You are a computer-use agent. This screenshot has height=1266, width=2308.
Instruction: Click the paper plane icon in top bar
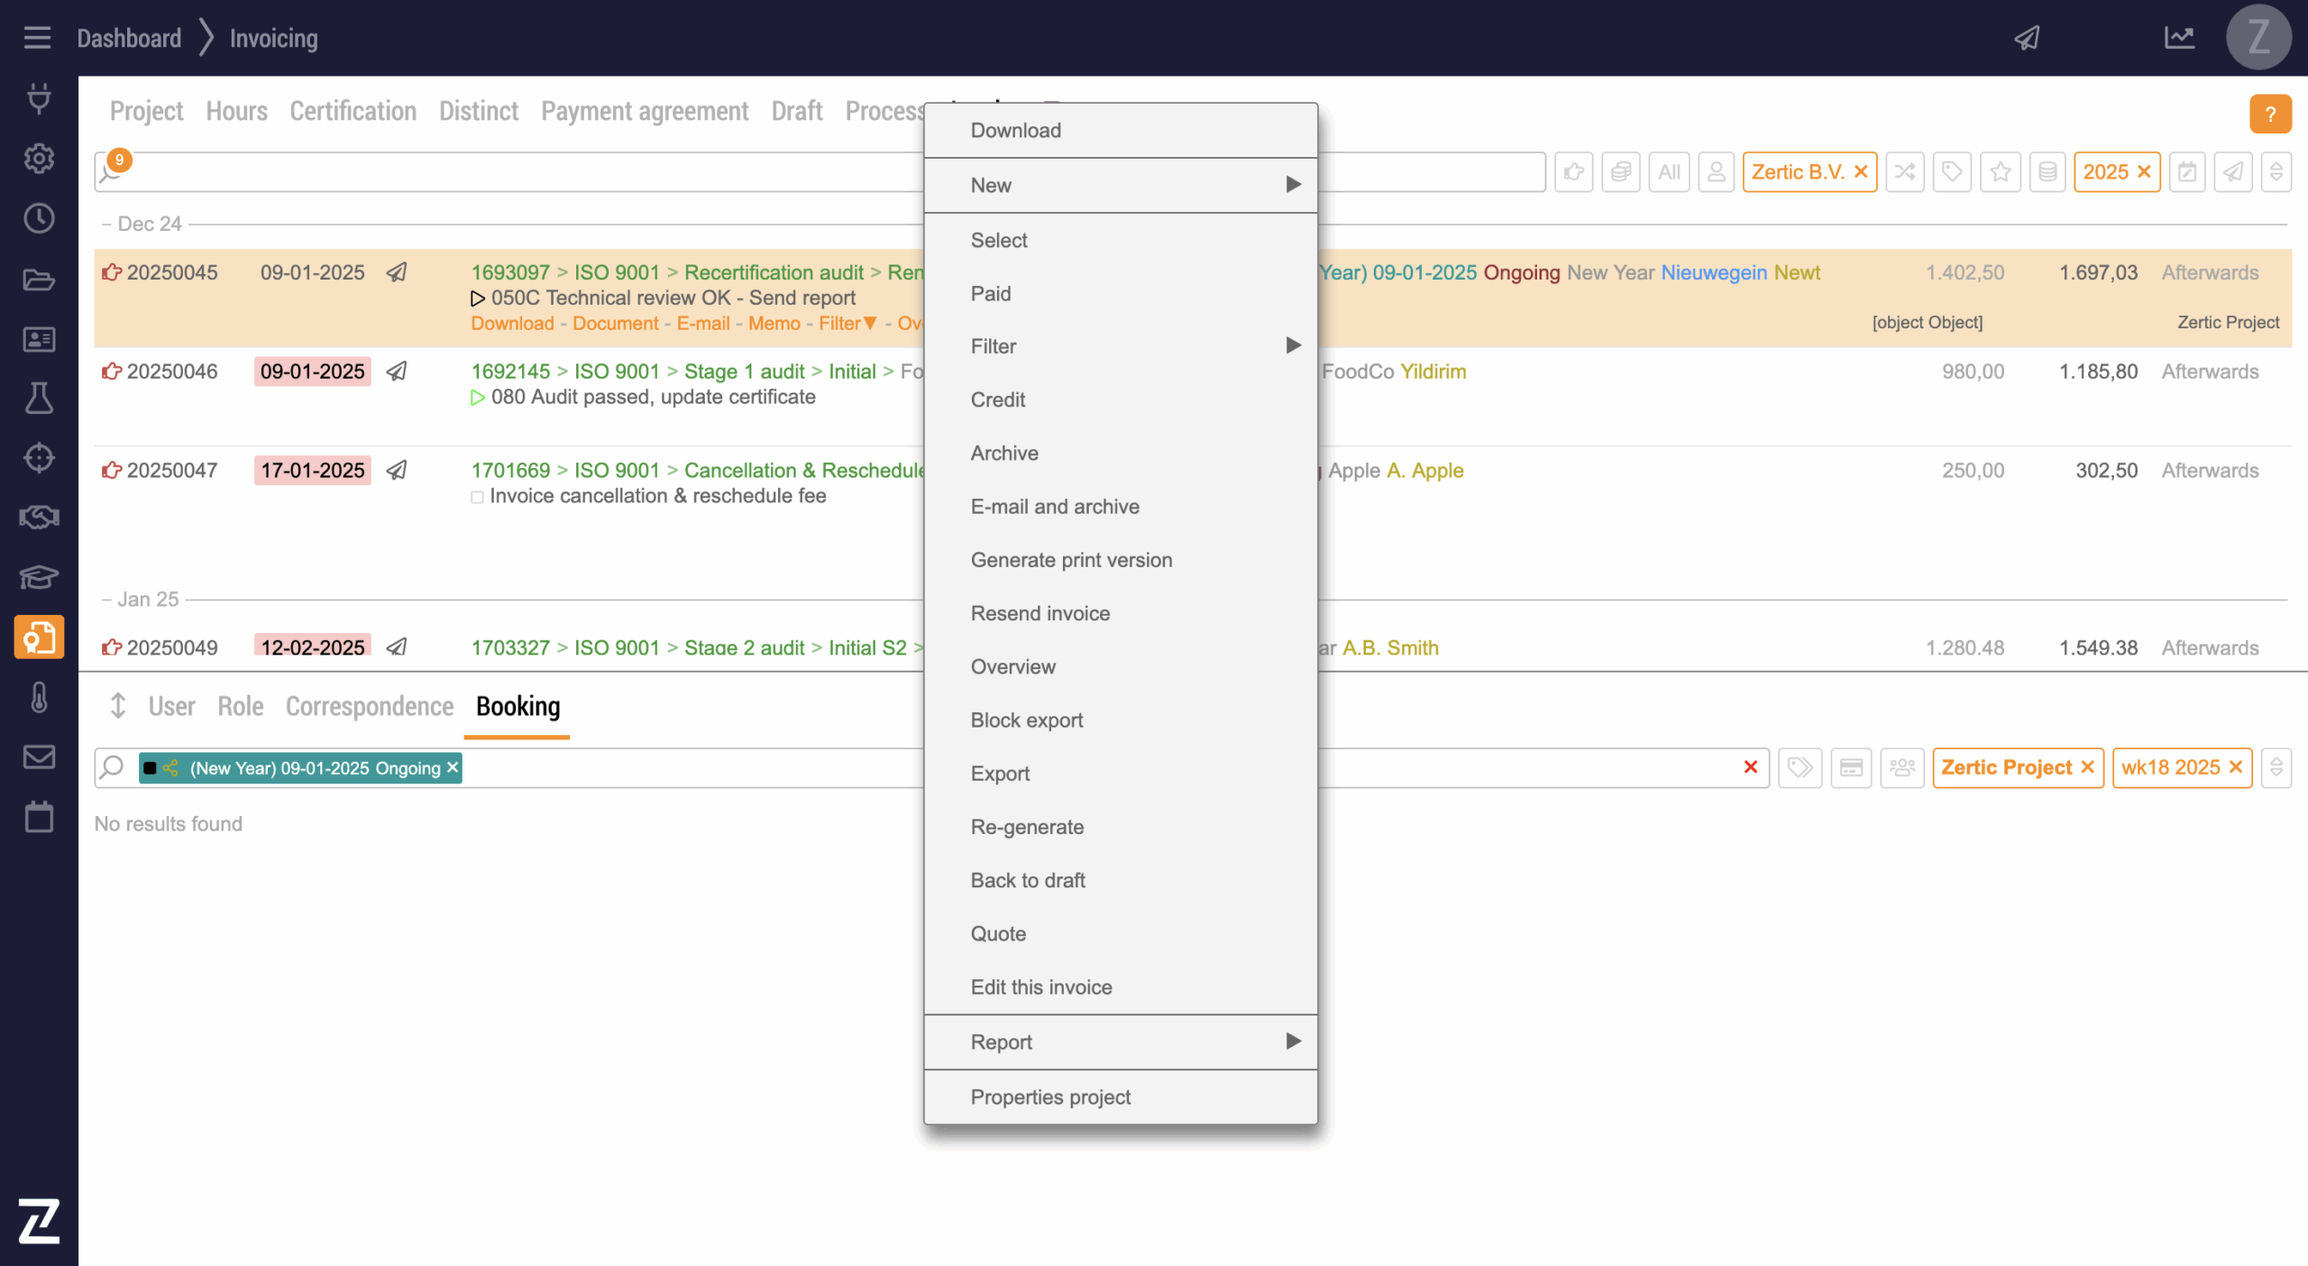2027,38
